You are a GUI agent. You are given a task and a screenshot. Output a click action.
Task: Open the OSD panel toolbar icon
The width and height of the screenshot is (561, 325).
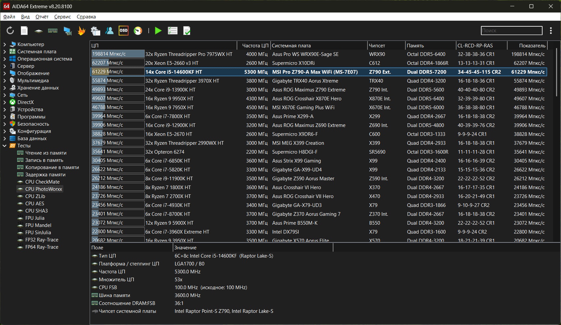click(x=124, y=31)
